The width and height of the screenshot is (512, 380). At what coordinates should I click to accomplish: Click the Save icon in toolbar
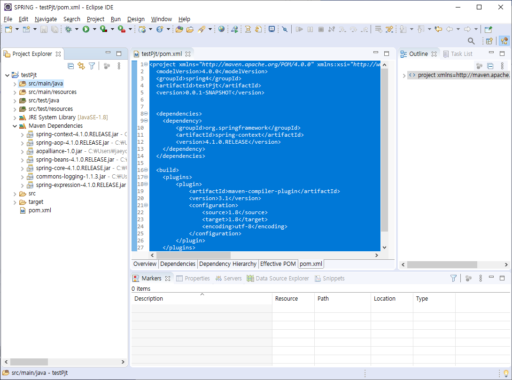44,30
